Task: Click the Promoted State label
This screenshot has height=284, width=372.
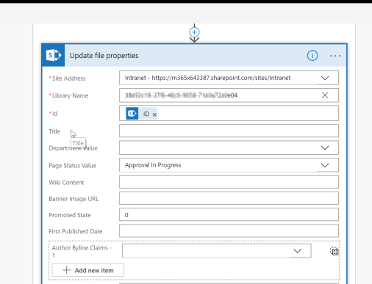Action: coord(70,215)
